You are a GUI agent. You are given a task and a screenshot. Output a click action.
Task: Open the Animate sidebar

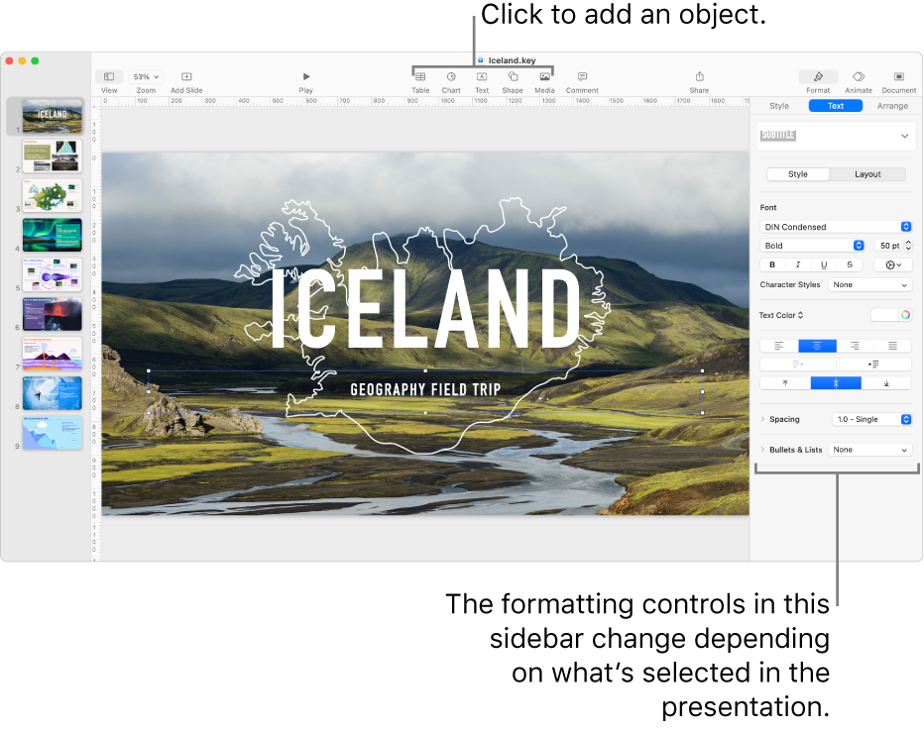[x=859, y=77]
